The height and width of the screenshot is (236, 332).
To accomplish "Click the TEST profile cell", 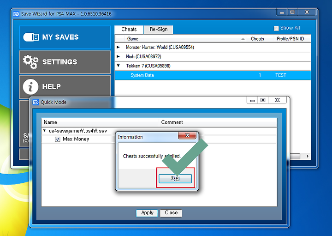I will coord(281,75).
